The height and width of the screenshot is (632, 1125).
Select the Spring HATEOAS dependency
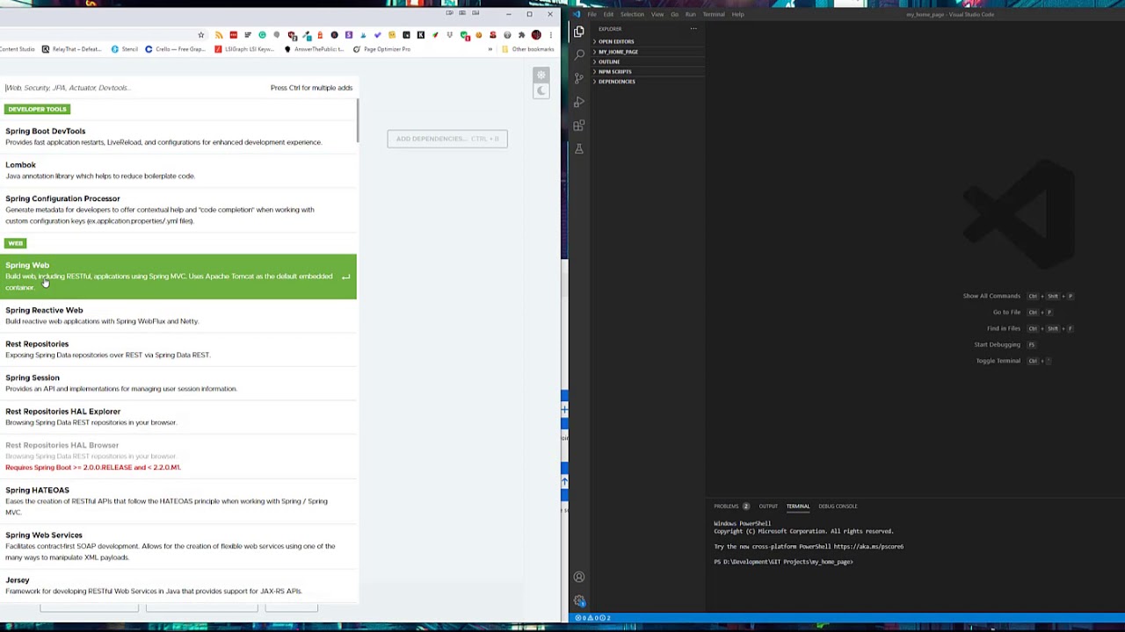178,501
